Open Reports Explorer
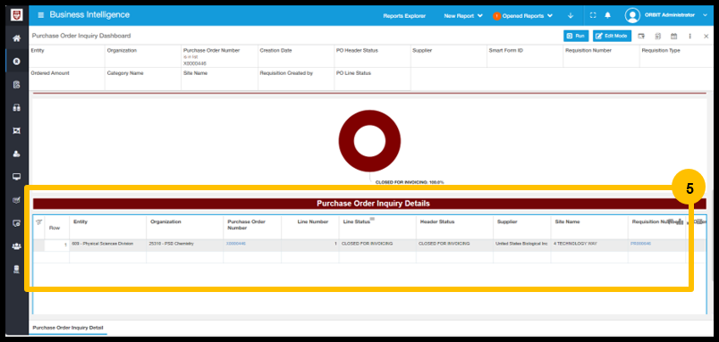Viewport: 719px width, 342px height. pos(404,15)
